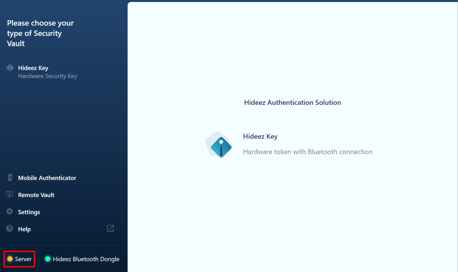The image size is (458, 272).
Task: Click the Server status label
Action: point(23,259)
